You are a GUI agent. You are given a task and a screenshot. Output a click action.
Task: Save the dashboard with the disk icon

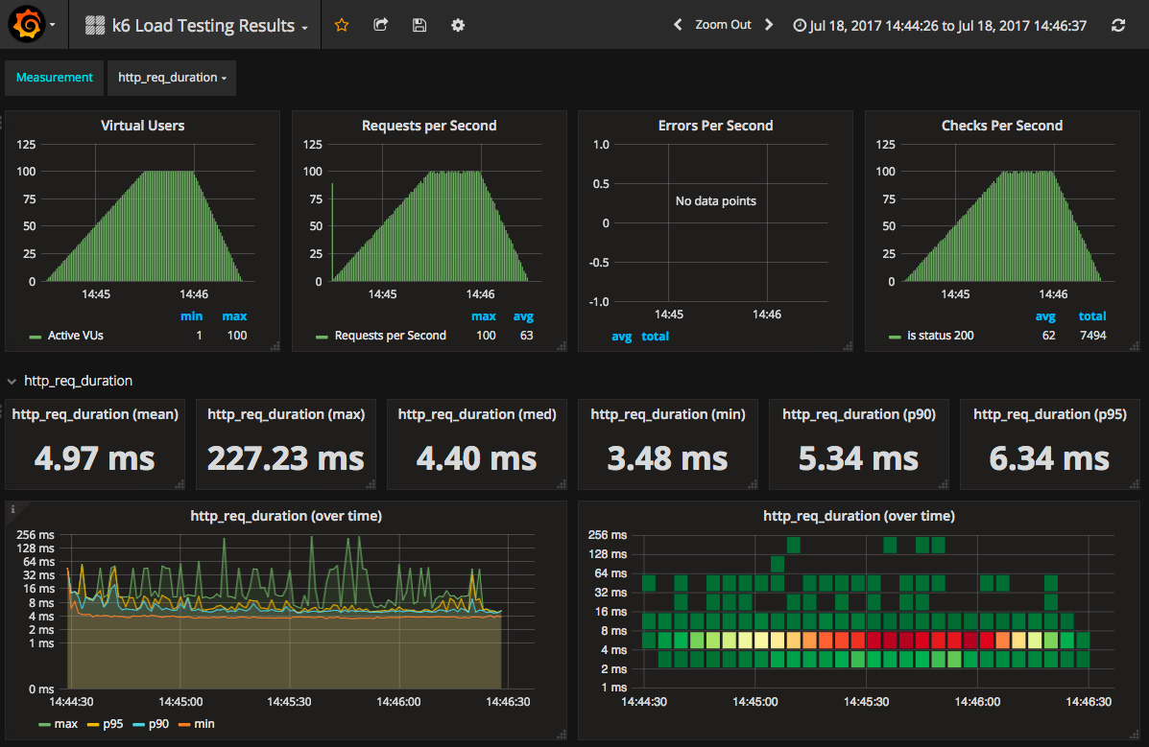pyautogui.click(x=419, y=25)
